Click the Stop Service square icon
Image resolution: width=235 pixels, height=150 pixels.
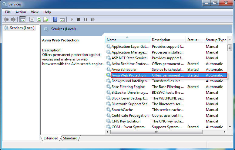tap(78, 19)
